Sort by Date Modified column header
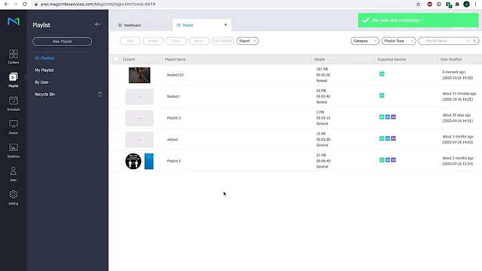Screen dimensions: 482x271 point(451,60)
